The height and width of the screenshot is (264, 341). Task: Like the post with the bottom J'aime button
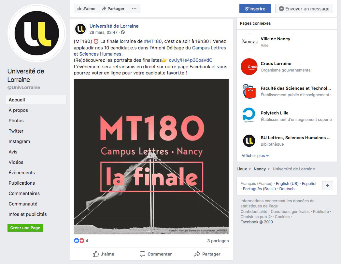click(103, 254)
